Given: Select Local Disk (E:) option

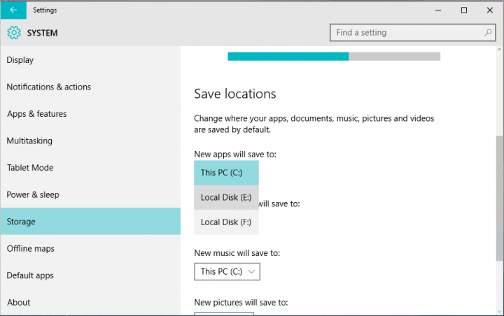Looking at the screenshot, I should click(x=226, y=198).
